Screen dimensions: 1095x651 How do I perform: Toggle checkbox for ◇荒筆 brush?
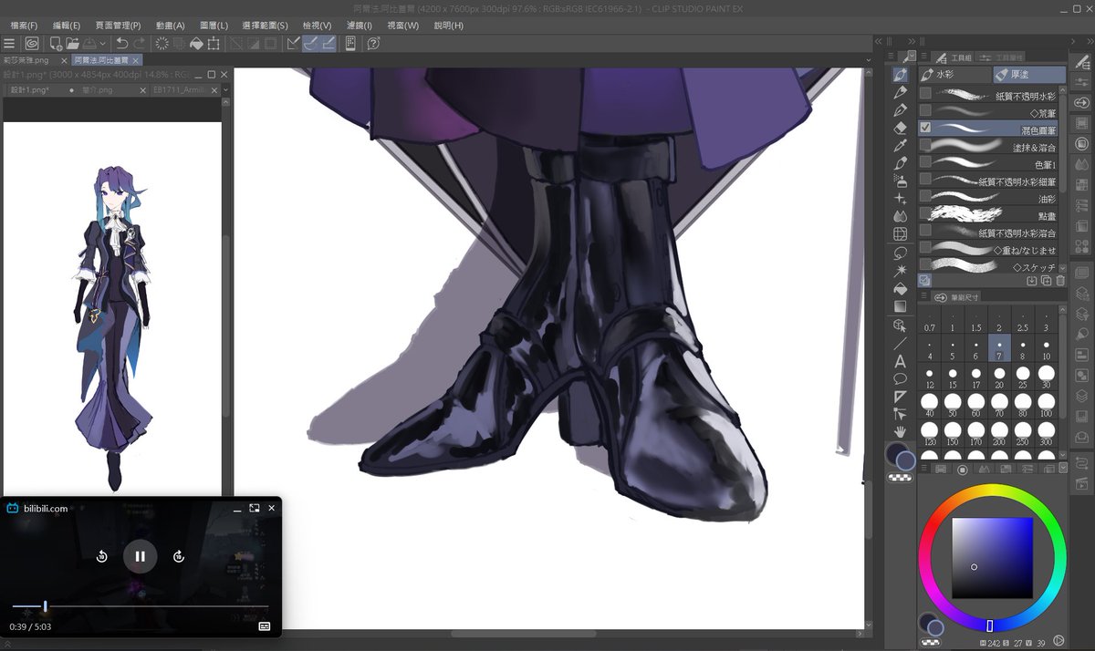pos(925,111)
